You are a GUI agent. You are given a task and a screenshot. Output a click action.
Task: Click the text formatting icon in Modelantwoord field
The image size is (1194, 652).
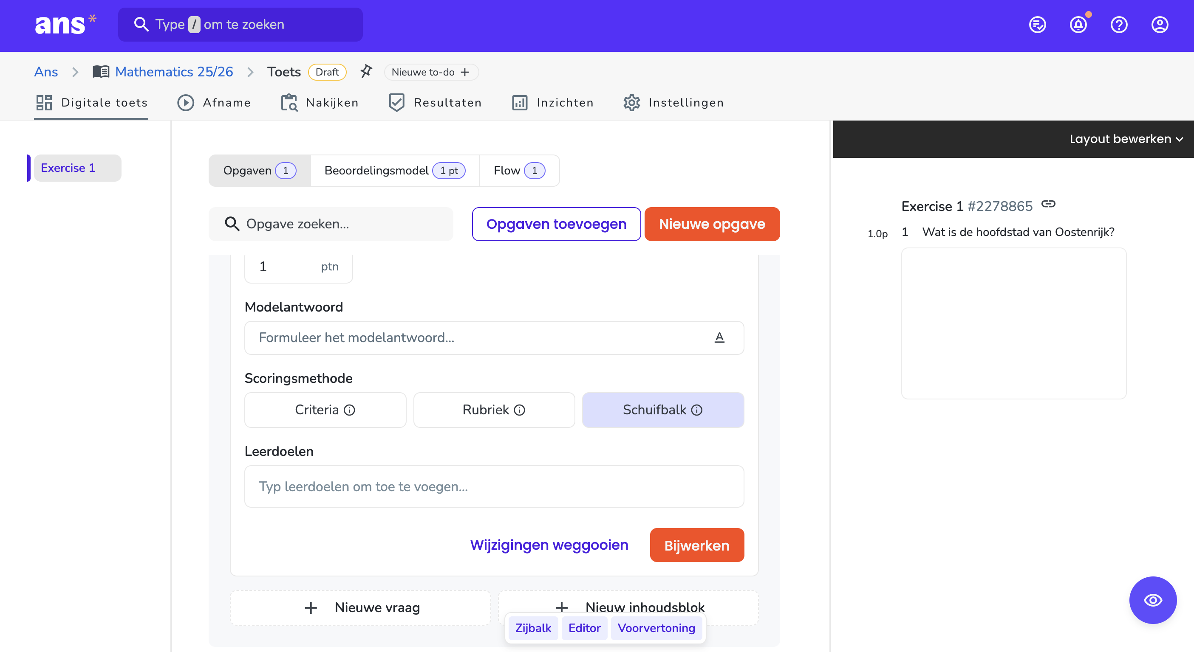pyautogui.click(x=719, y=337)
